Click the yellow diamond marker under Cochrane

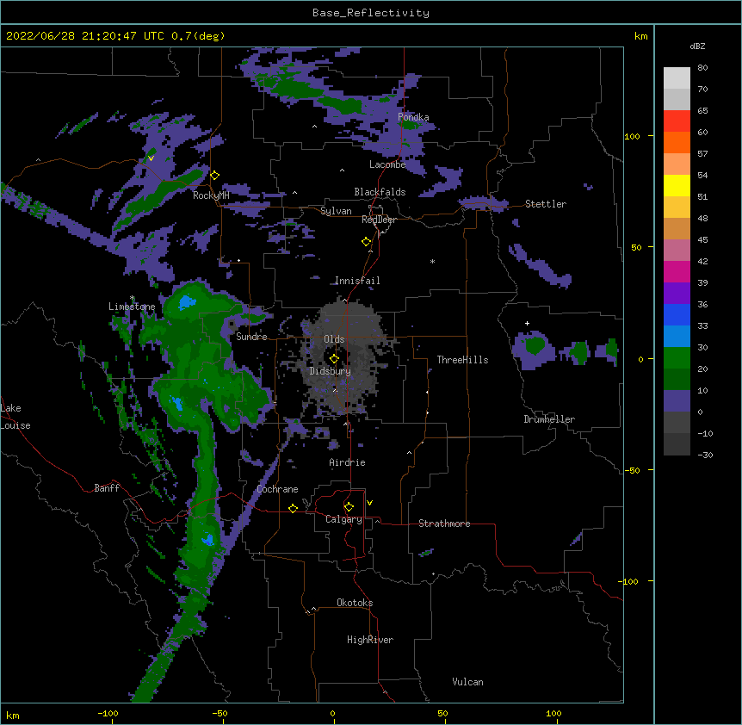click(293, 508)
